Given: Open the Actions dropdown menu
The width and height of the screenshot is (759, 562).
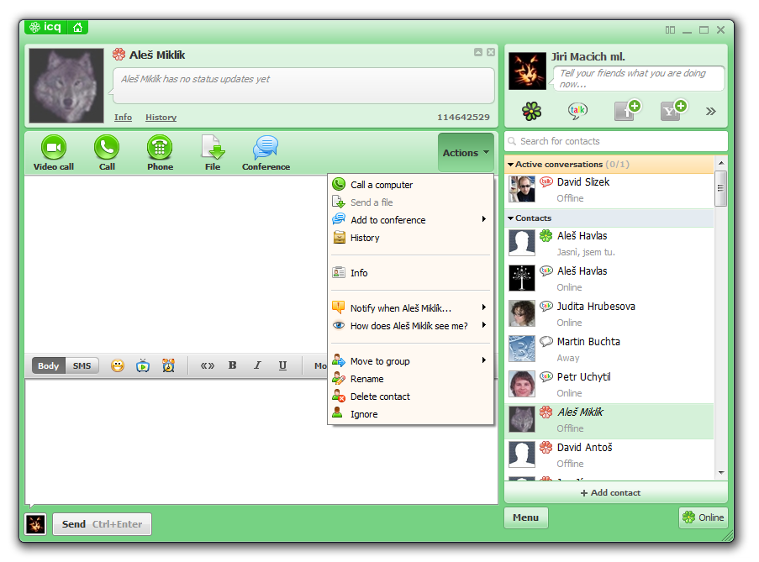Looking at the screenshot, I should click(x=466, y=153).
